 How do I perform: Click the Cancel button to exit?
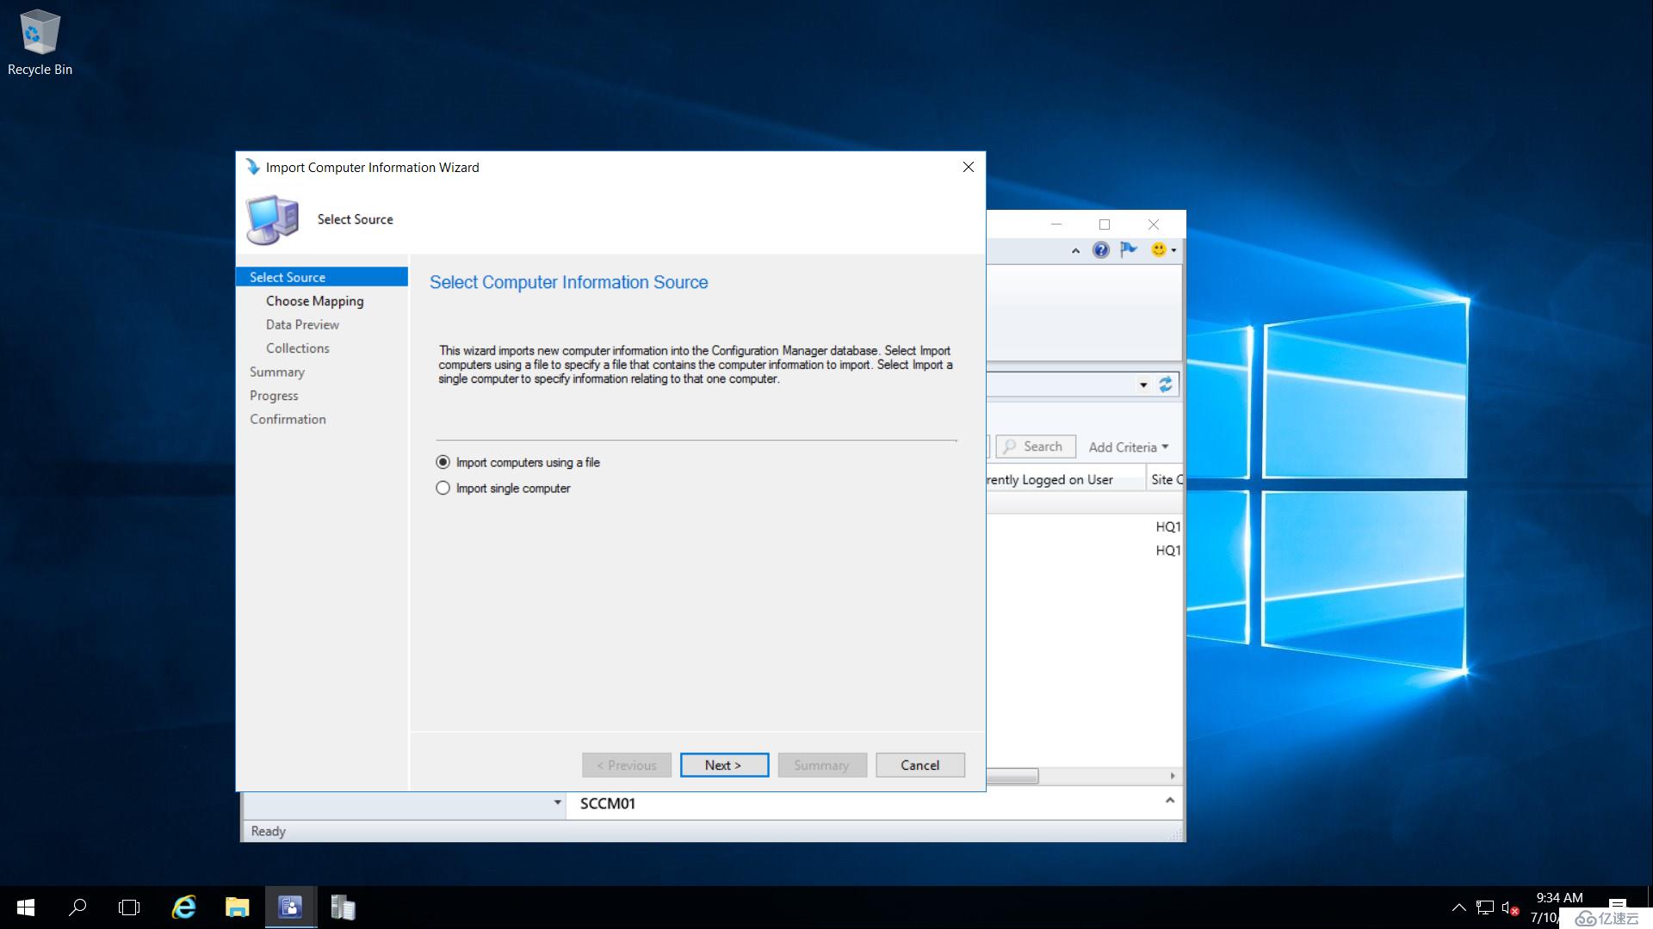919,763
